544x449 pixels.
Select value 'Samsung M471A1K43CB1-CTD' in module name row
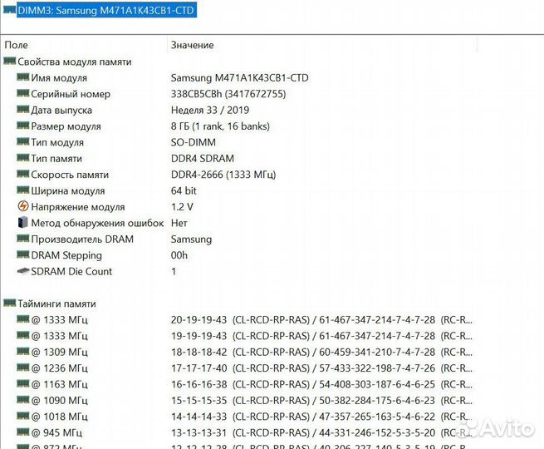[240, 78]
